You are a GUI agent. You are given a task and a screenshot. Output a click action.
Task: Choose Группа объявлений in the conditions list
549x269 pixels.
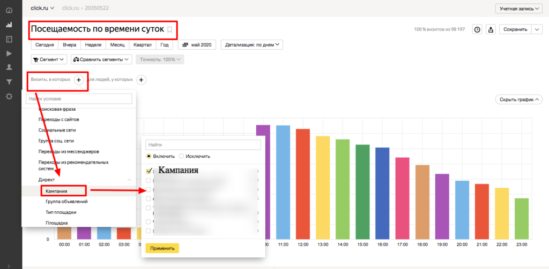tap(66, 202)
